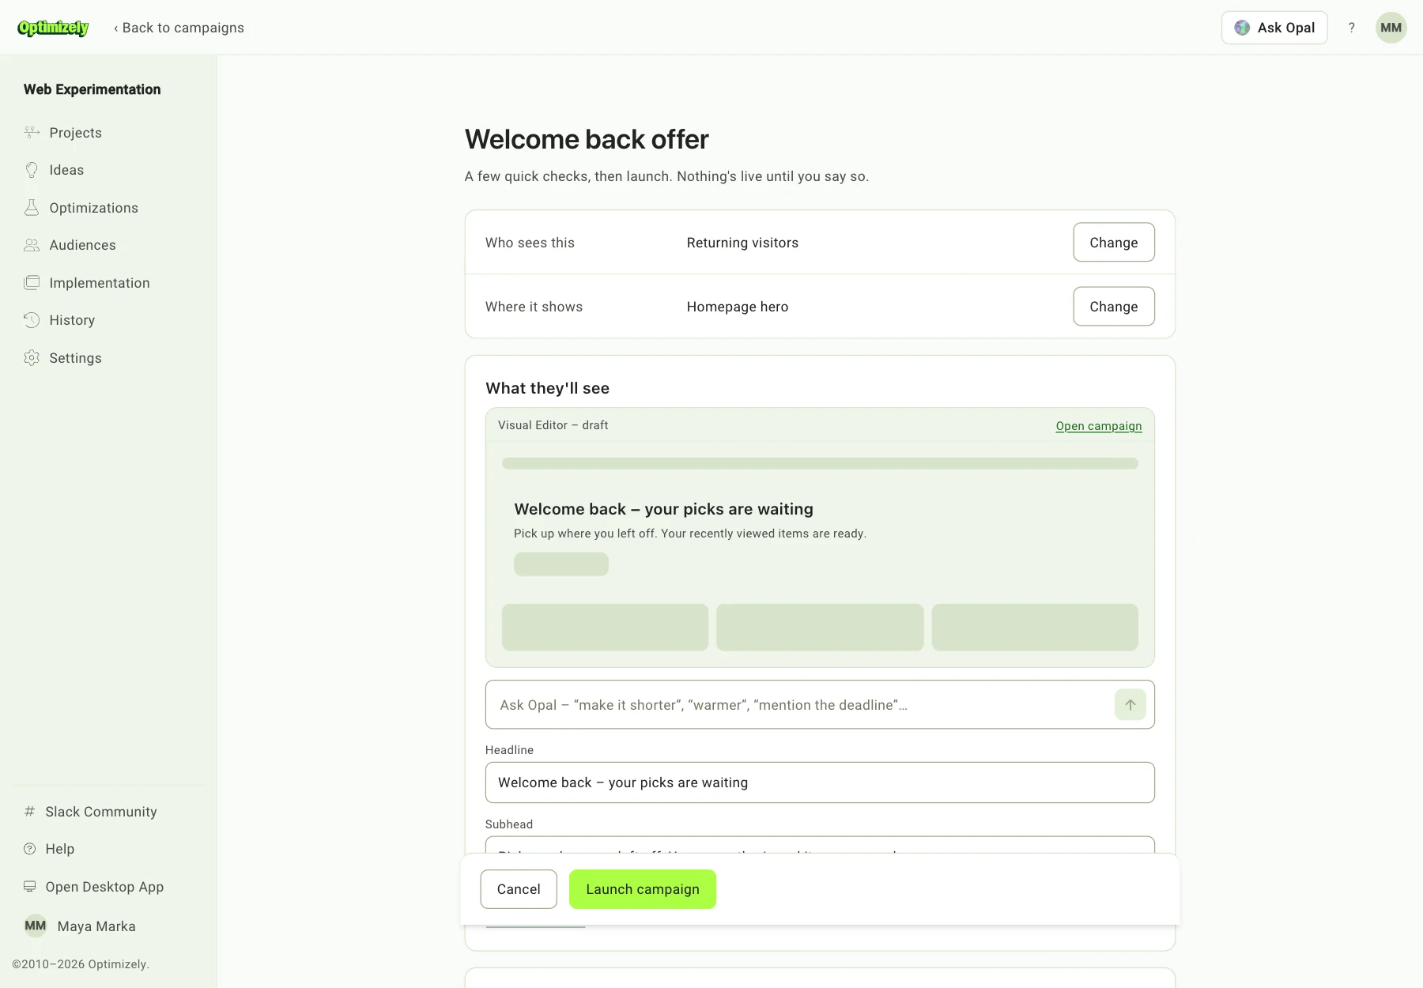The height and width of the screenshot is (988, 1423).
Task: Open campaign in Visual Editor
Action: pos(1098,425)
